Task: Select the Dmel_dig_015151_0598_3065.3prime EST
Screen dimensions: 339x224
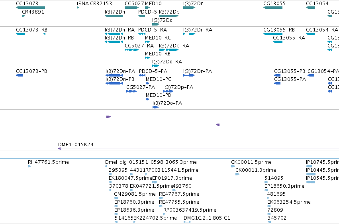Action: click(106, 166)
